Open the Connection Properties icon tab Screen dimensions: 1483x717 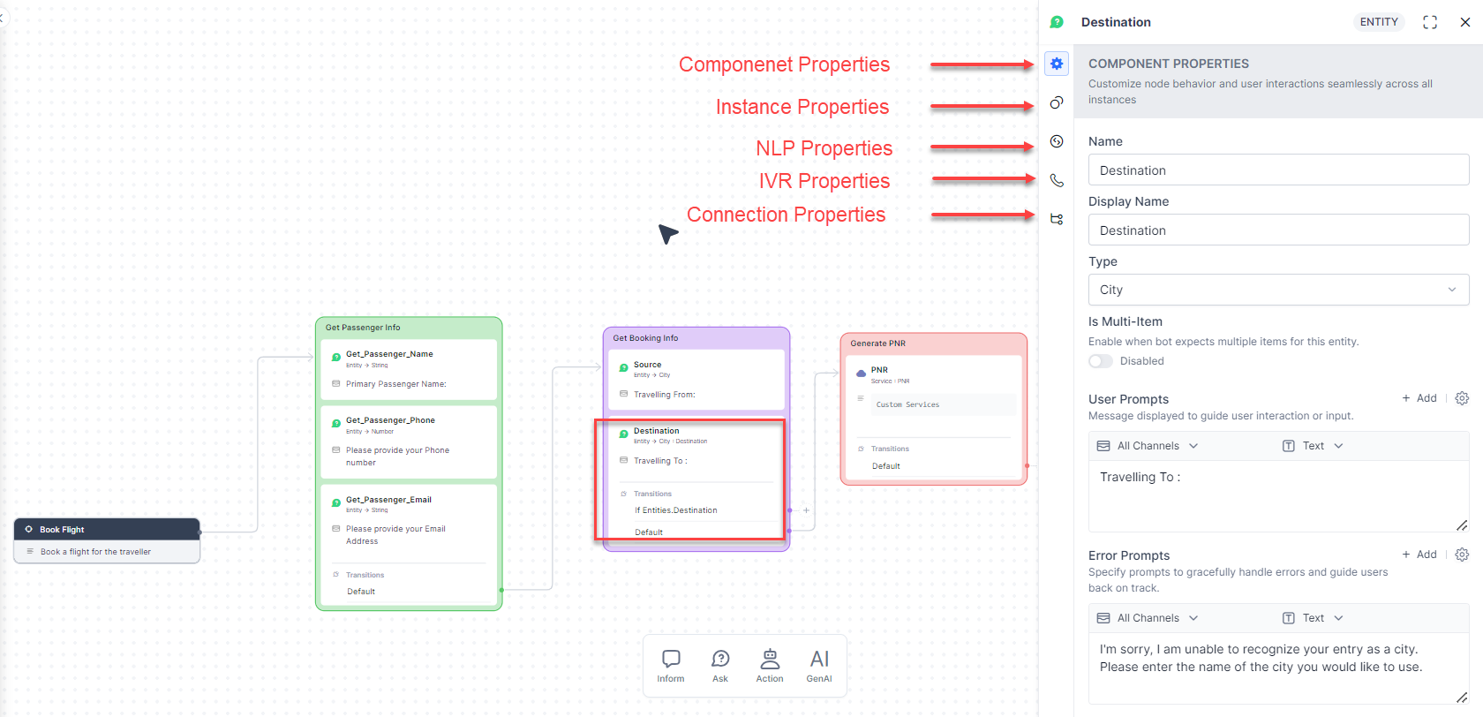tap(1057, 219)
